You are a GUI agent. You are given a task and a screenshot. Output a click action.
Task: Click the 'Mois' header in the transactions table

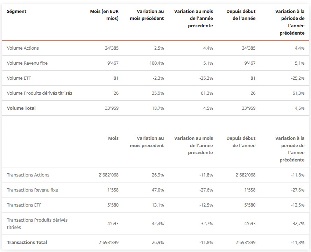pyautogui.click(x=113, y=138)
